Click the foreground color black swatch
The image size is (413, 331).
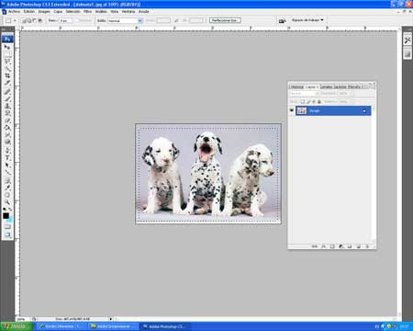coord(6,216)
